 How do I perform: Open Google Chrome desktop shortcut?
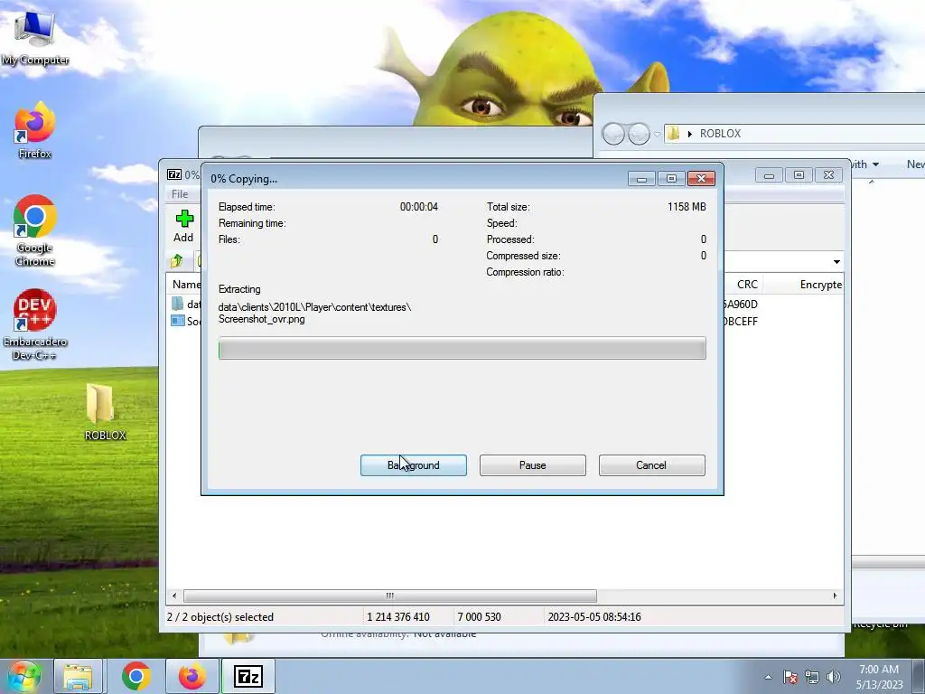(x=34, y=230)
